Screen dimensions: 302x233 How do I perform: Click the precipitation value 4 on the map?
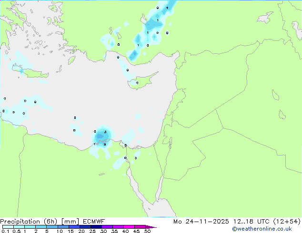click(x=167, y=8)
